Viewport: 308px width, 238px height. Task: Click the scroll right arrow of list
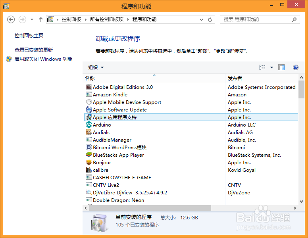coord(295,208)
